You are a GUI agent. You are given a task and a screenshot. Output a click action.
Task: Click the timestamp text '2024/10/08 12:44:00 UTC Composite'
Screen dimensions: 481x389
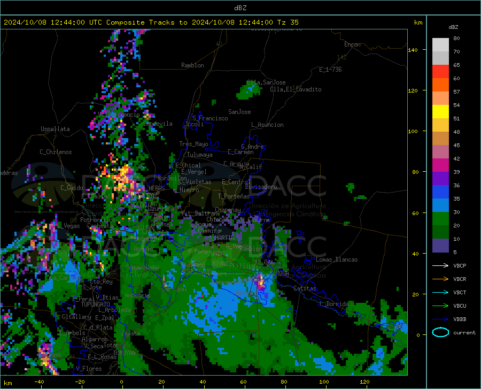74,22
